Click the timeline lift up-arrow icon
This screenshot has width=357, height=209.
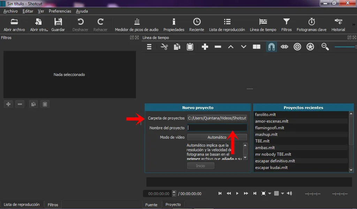click(x=231, y=47)
